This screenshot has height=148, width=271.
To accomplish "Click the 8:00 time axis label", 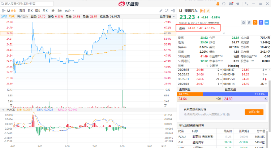I will [x=122, y=146].
